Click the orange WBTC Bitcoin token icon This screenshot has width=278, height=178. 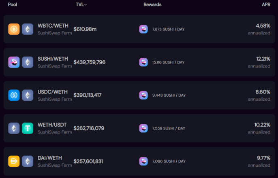pyautogui.click(x=14, y=29)
